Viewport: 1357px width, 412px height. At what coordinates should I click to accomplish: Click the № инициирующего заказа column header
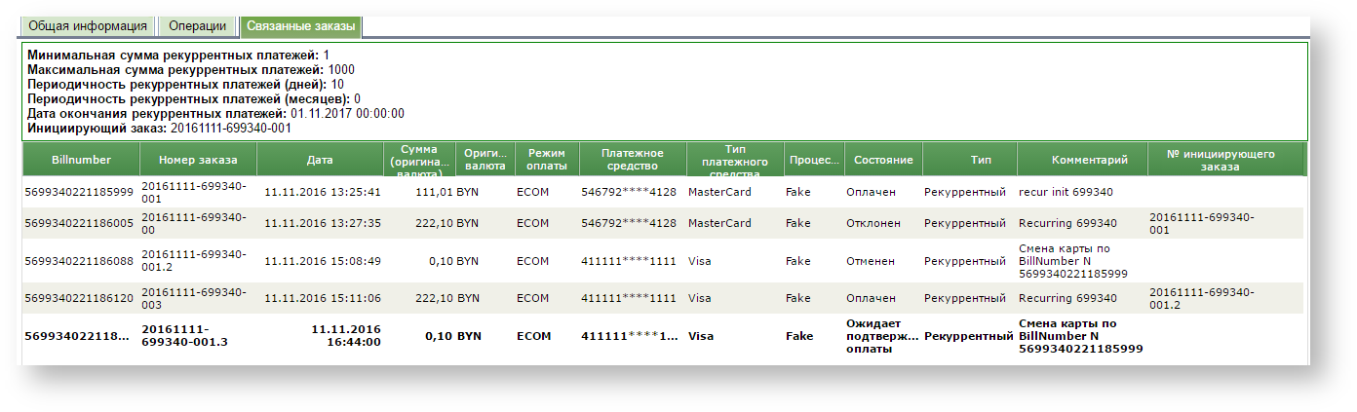coord(1225,160)
